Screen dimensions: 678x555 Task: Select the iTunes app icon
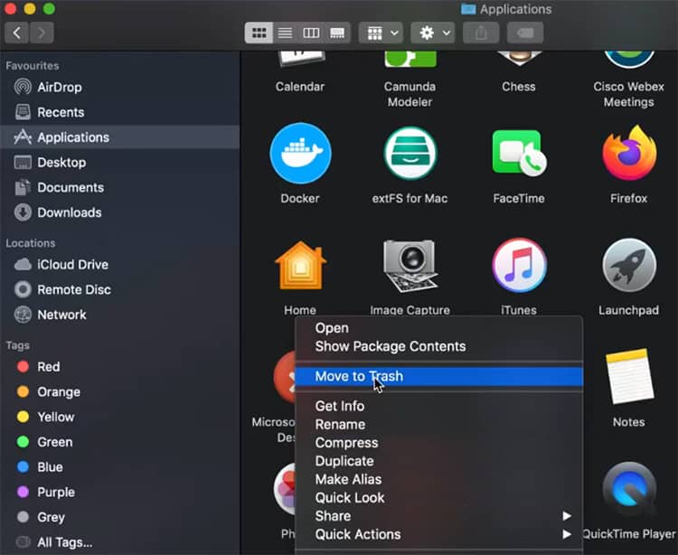pos(519,265)
